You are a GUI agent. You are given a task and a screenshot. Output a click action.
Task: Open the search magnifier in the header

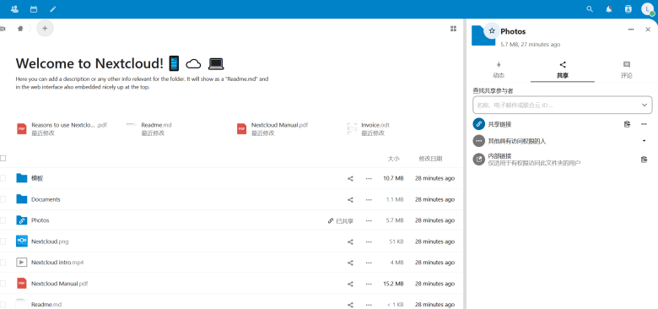pyautogui.click(x=590, y=8)
